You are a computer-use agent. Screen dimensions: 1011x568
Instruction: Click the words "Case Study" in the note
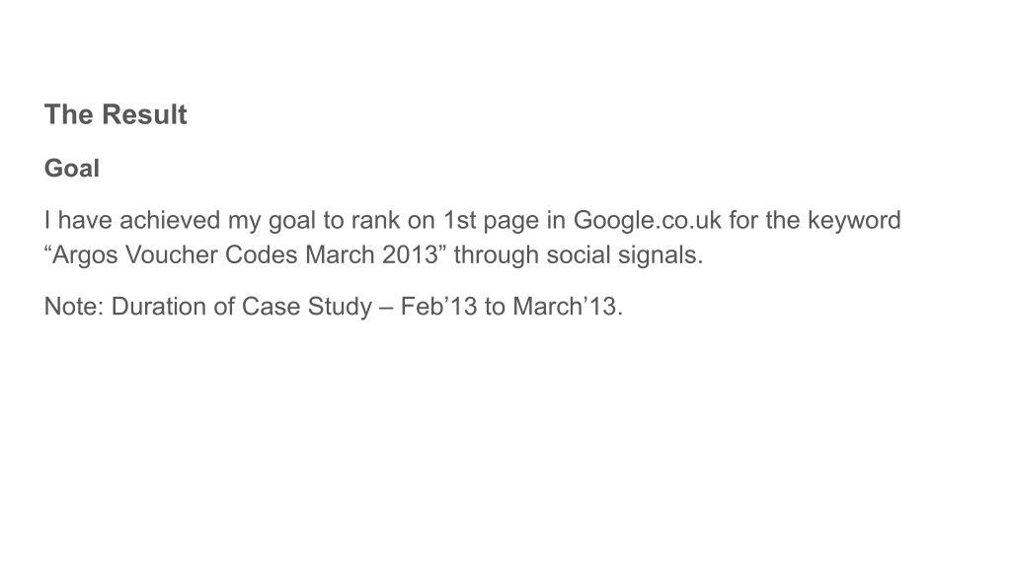[x=307, y=307]
